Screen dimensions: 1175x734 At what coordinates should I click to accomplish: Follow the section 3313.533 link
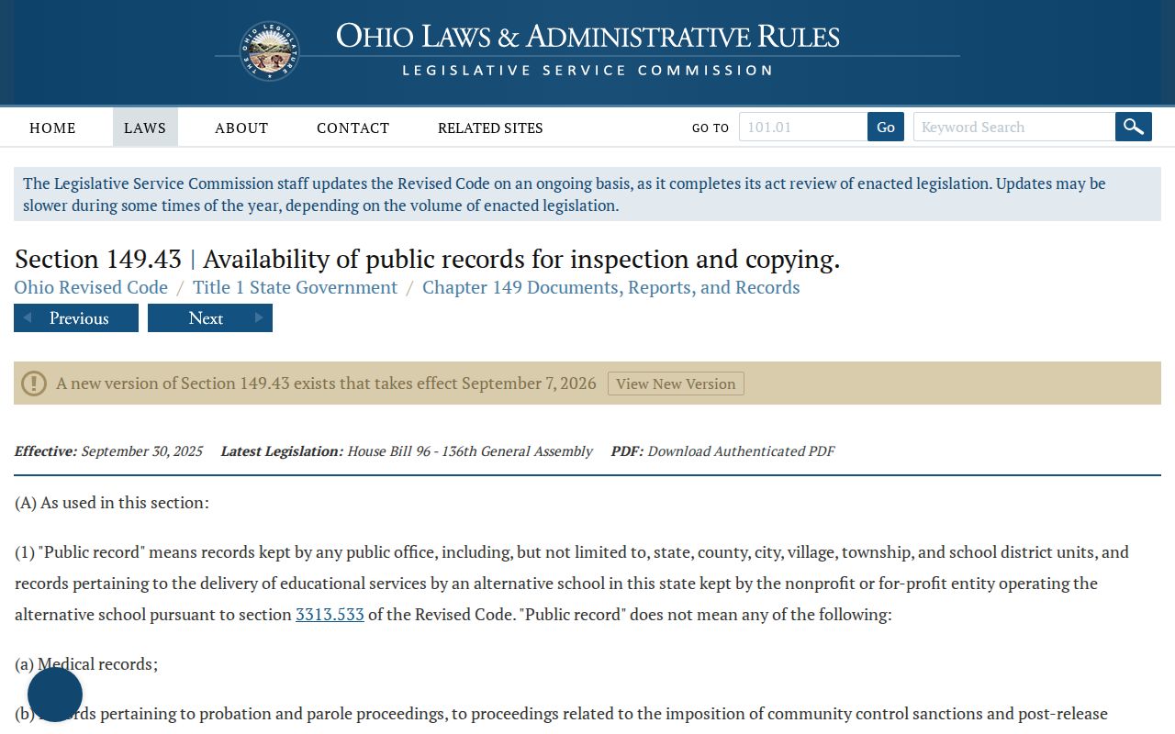click(330, 615)
